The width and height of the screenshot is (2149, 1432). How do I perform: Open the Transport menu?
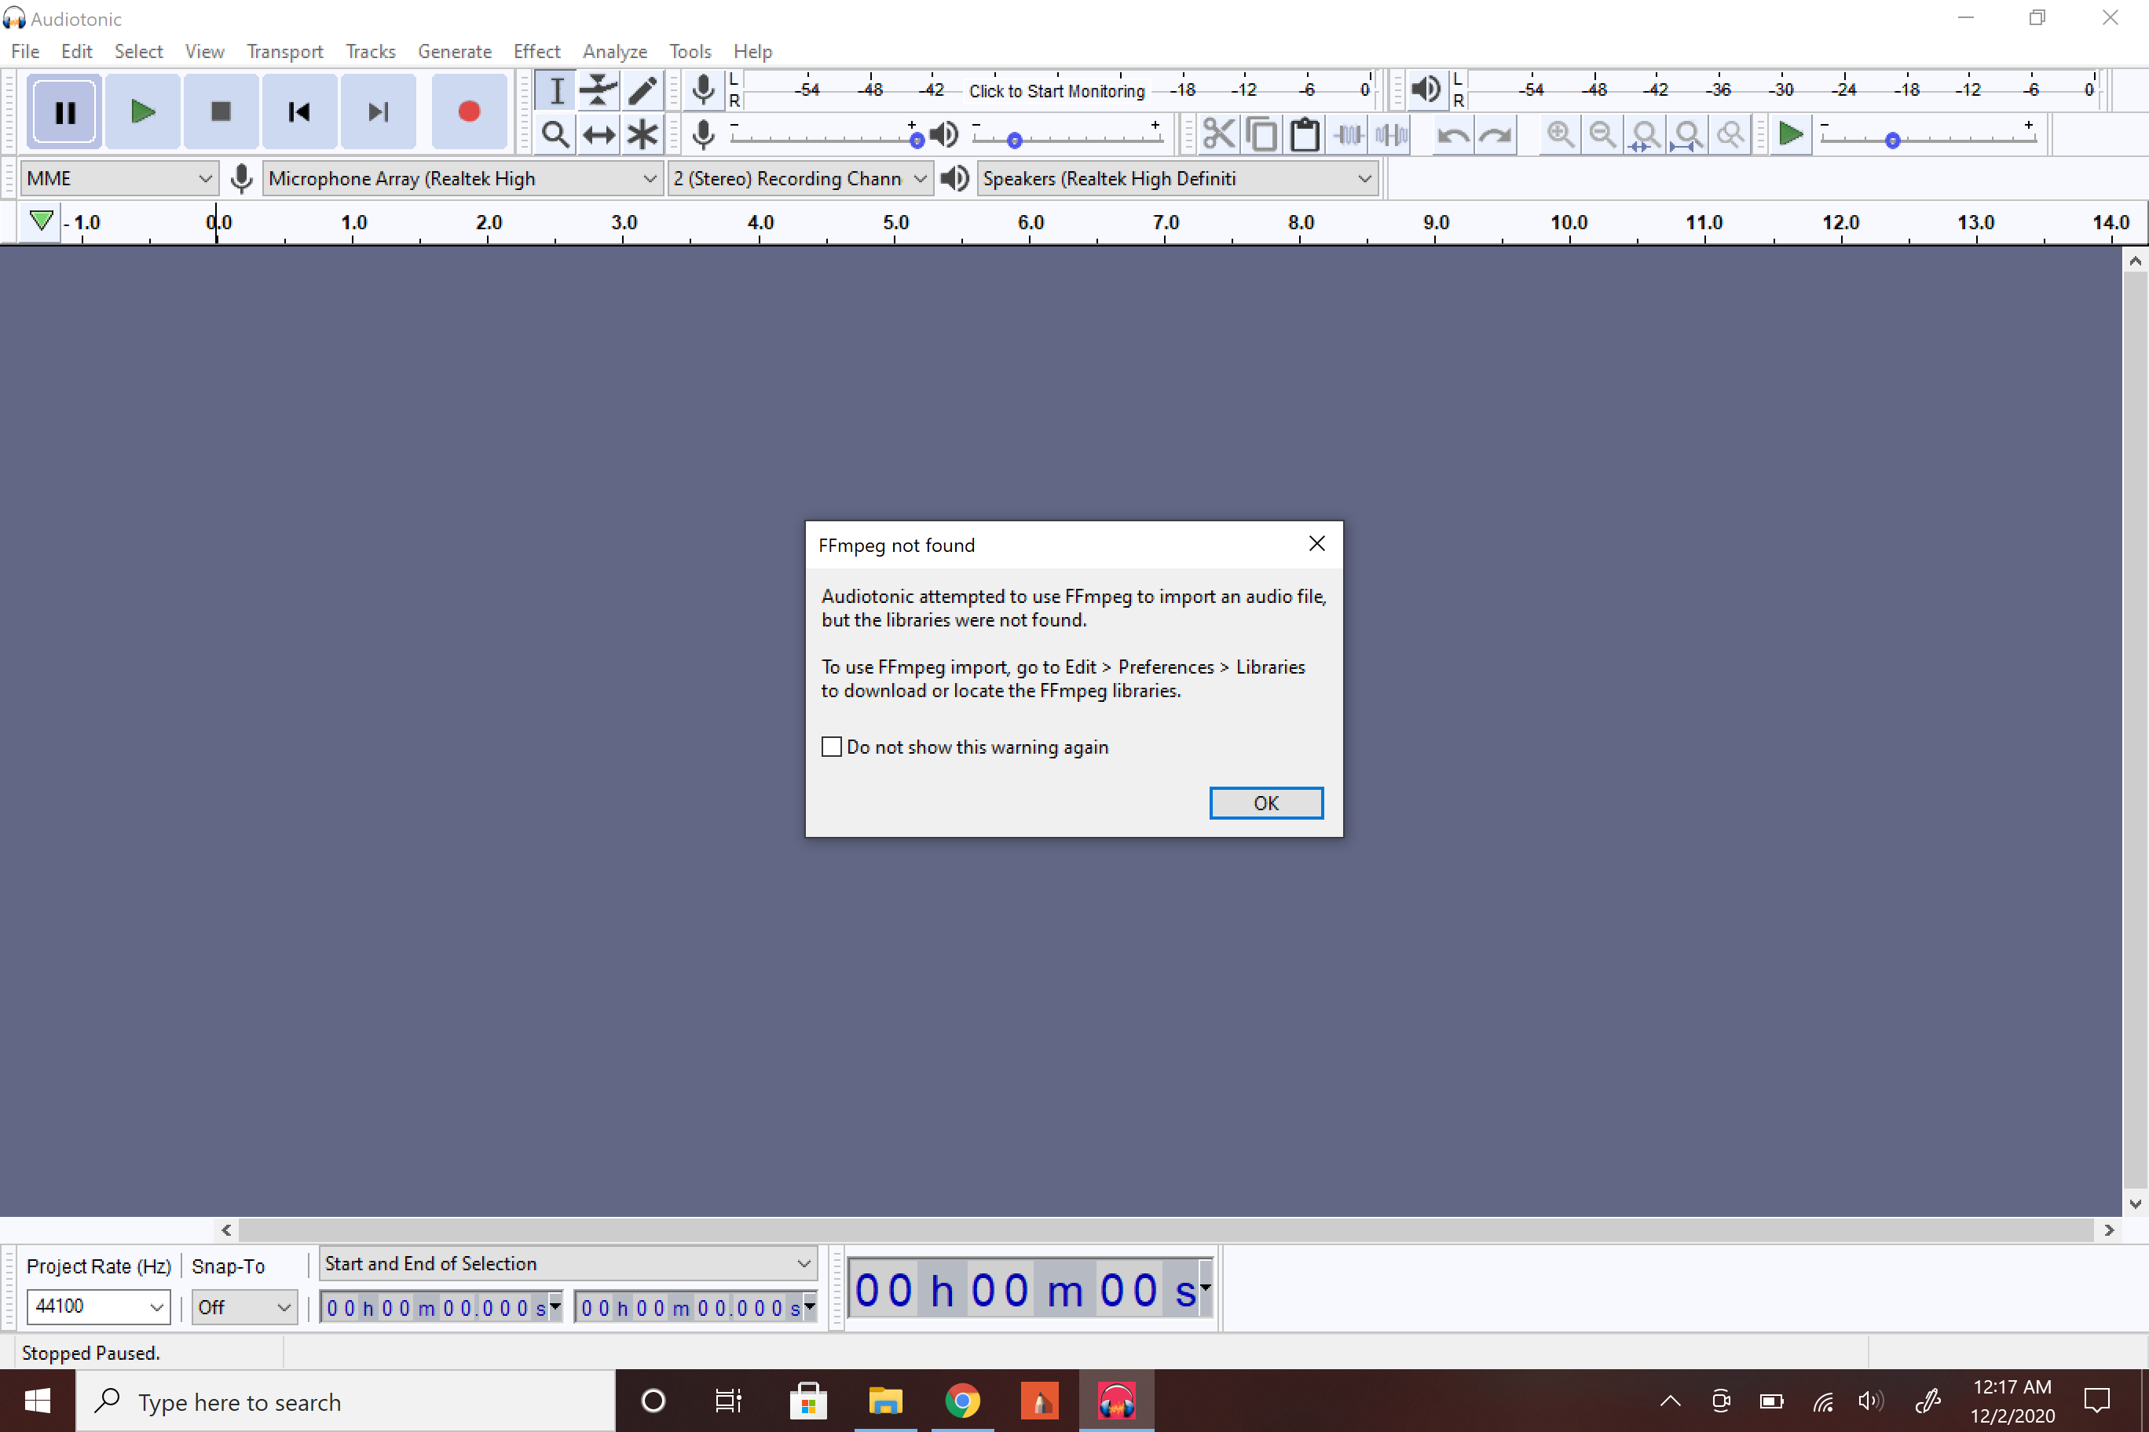pyautogui.click(x=284, y=51)
